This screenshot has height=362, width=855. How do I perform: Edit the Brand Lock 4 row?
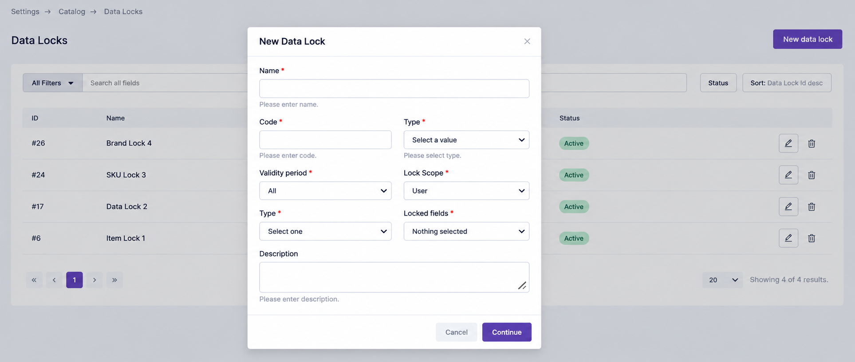point(788,143)
